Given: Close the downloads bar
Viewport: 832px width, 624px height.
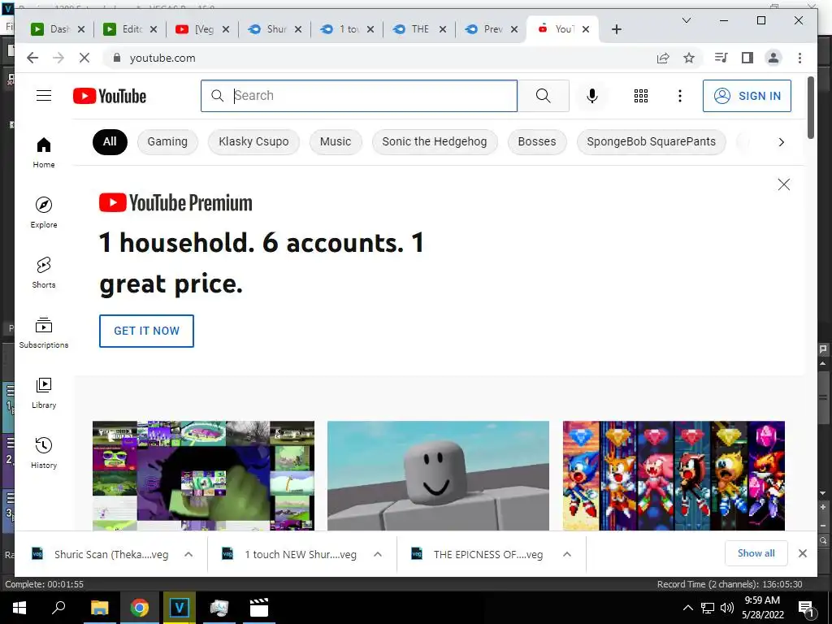Looking at the screenshot, I should 802,553.
